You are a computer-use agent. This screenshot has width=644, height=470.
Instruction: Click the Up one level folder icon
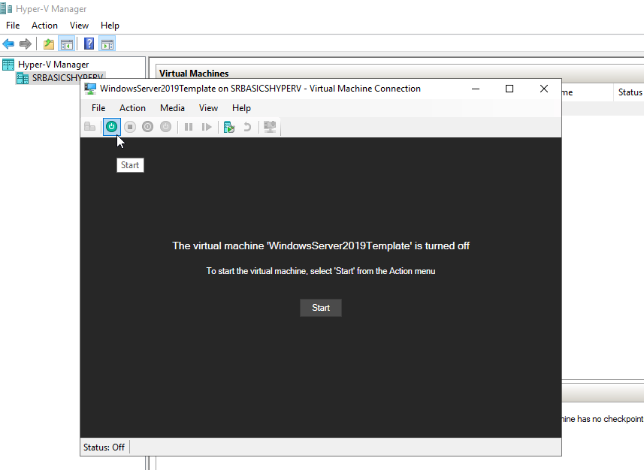tap(48, 44)
